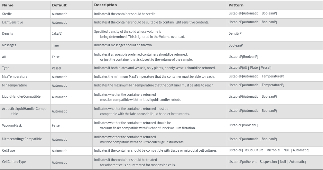Click the Pattern column header

(236, 5)
